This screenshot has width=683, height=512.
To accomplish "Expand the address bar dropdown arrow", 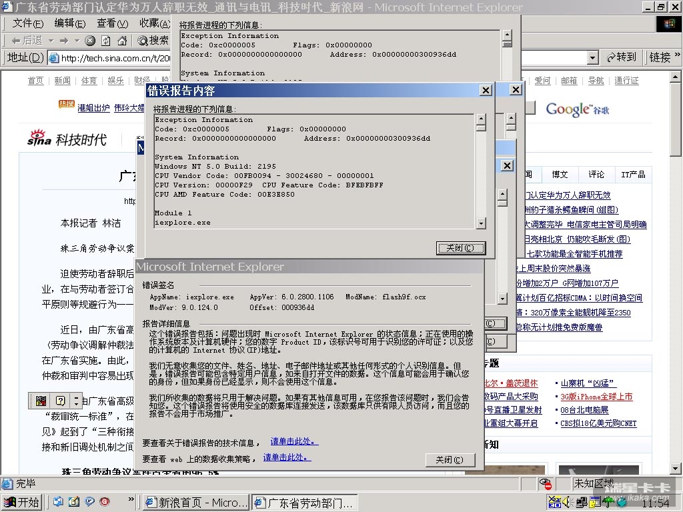I will click(592, 57).
